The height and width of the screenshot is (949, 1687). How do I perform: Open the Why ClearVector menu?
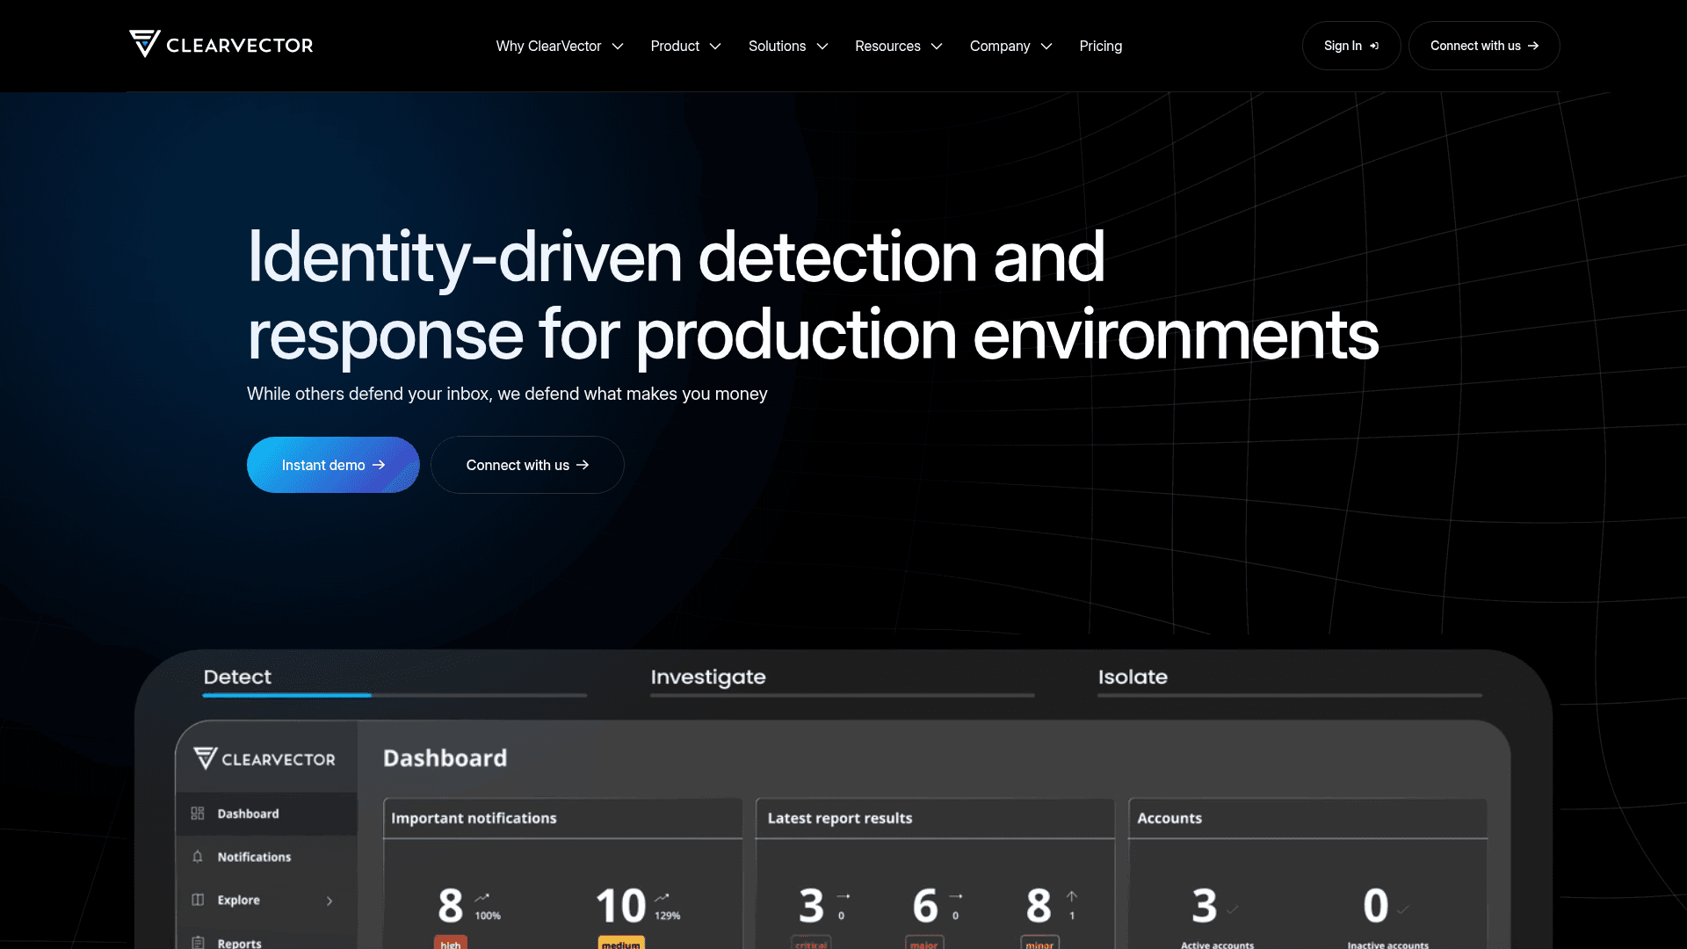click(560, 46)
